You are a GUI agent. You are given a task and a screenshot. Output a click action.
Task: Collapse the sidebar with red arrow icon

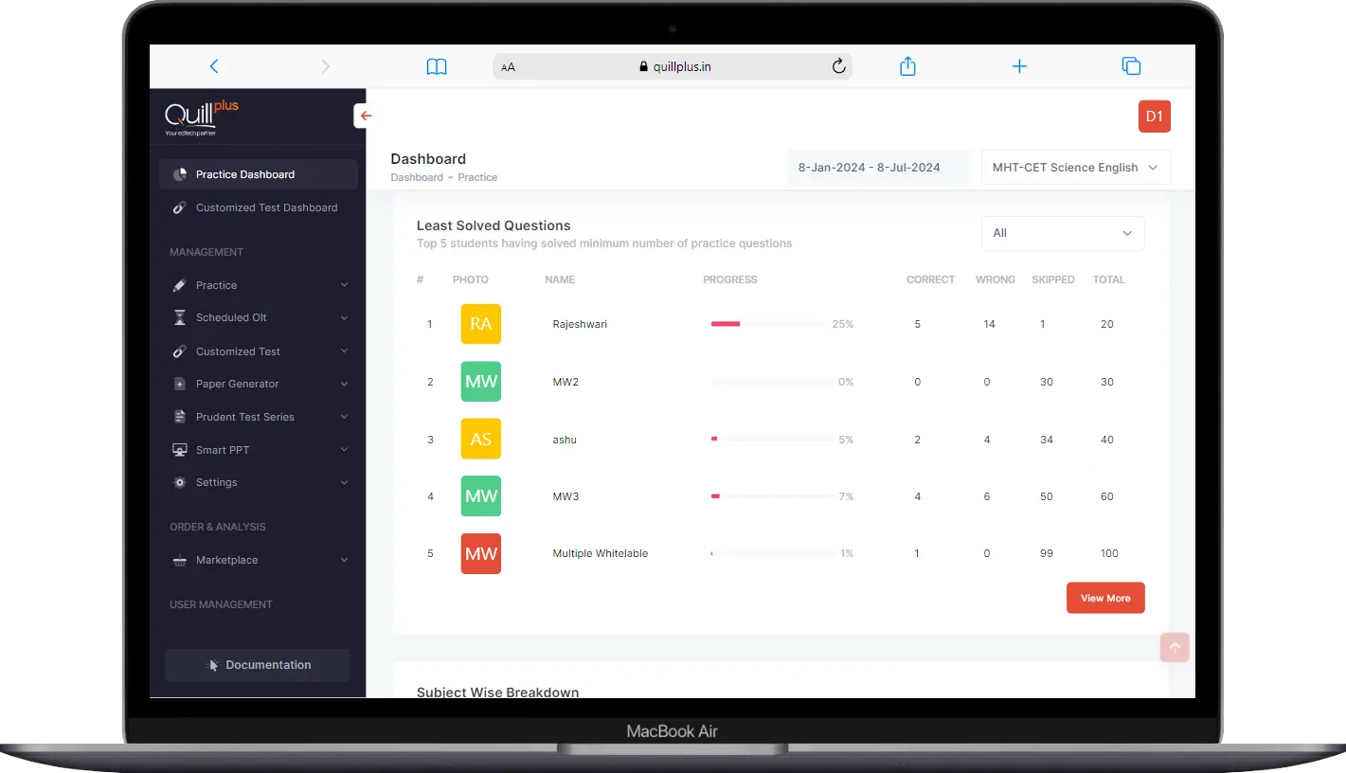[x=366, y=116]
